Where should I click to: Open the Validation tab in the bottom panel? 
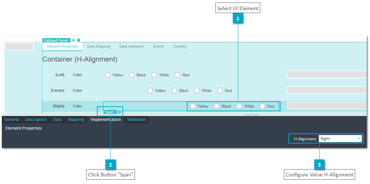[136, 119]
